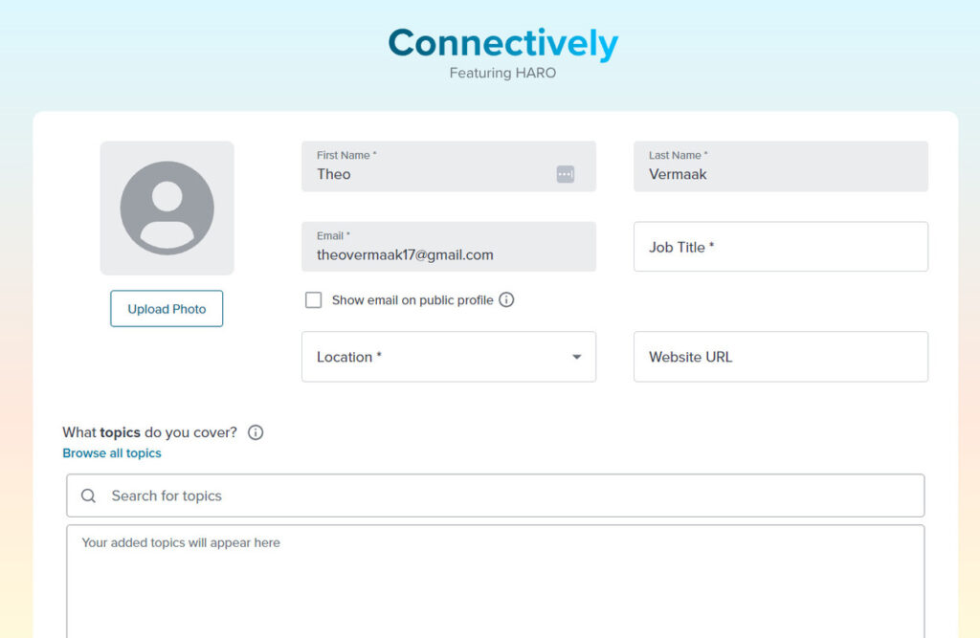The height and width of the screenshot is (638, 980).
Task: Click the 'Show email on public profile' label
Action: coord(412,300)
